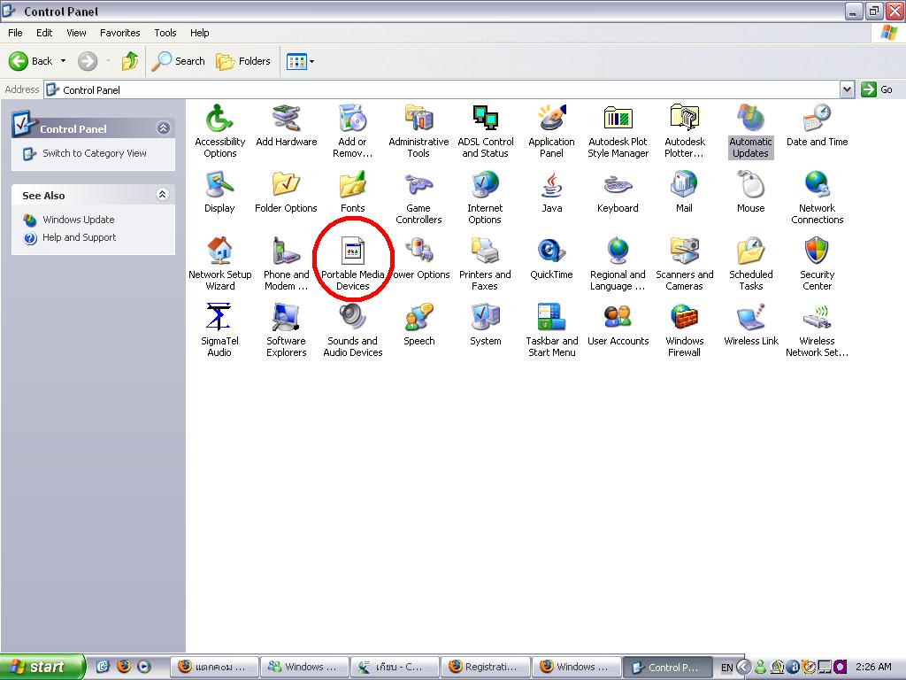
Task: Select the User Accounts icon
Action: (x=618, y=324)
